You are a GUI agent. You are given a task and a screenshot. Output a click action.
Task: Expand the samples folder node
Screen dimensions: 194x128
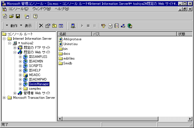[20, 89]
